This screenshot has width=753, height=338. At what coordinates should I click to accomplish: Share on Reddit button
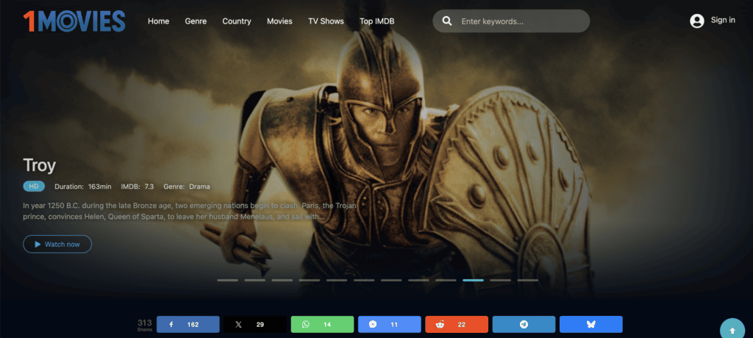(x=457, y=325)
